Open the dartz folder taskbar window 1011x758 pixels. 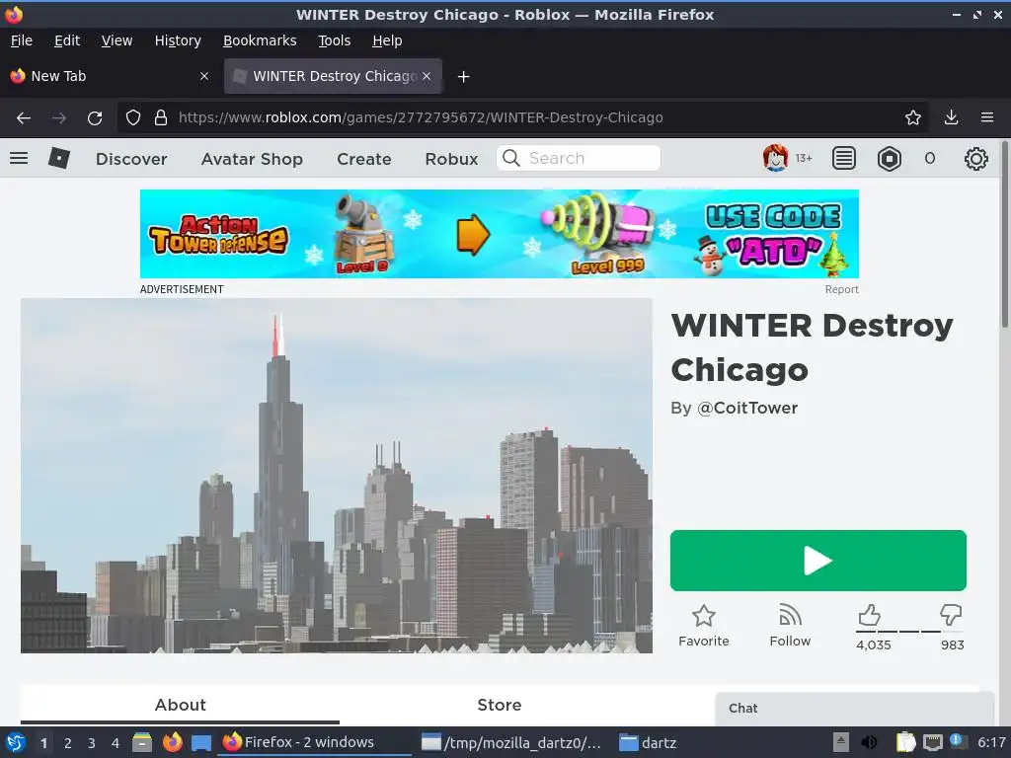(648, 742)
